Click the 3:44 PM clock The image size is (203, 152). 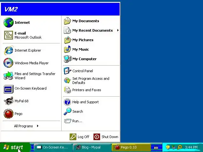[x=191, y=147]
